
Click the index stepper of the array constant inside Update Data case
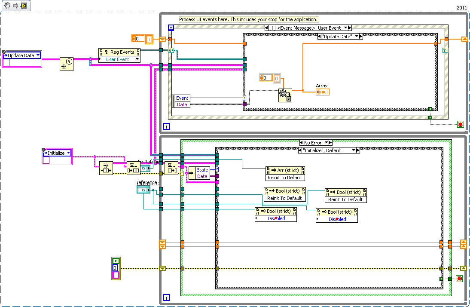tap(261, 78)
